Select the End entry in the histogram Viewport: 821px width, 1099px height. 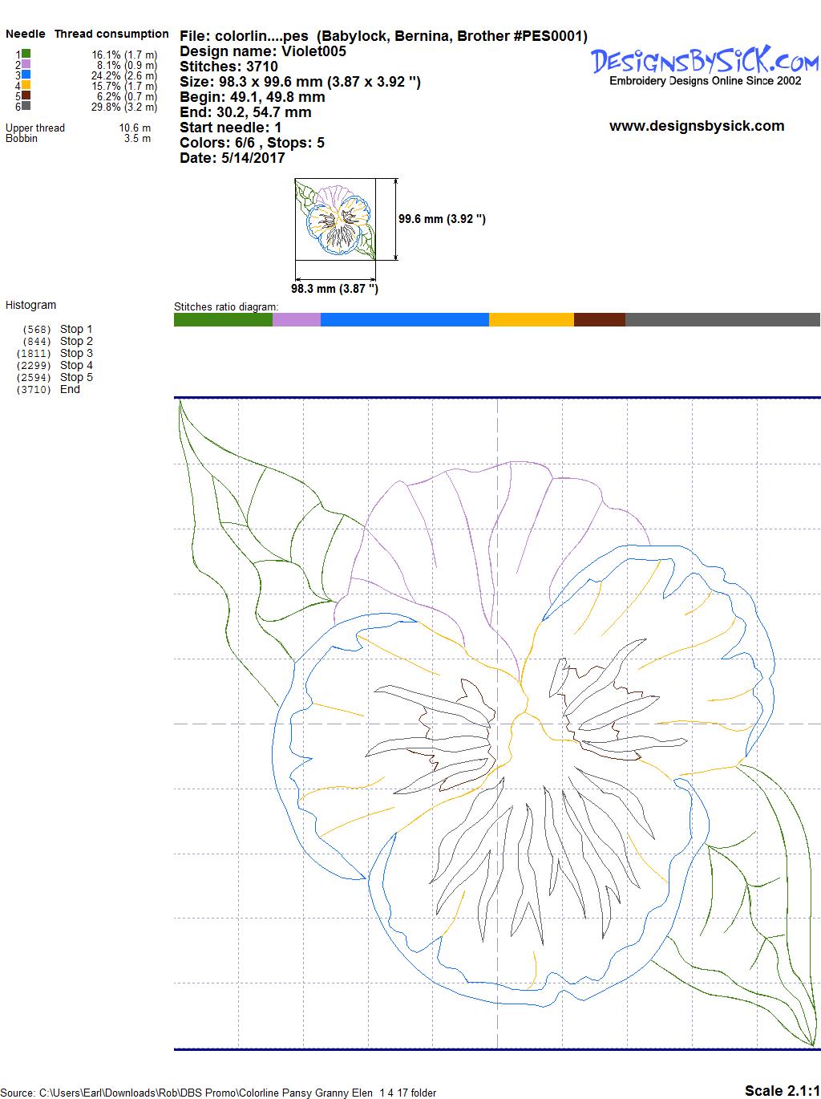coord(70,389)
